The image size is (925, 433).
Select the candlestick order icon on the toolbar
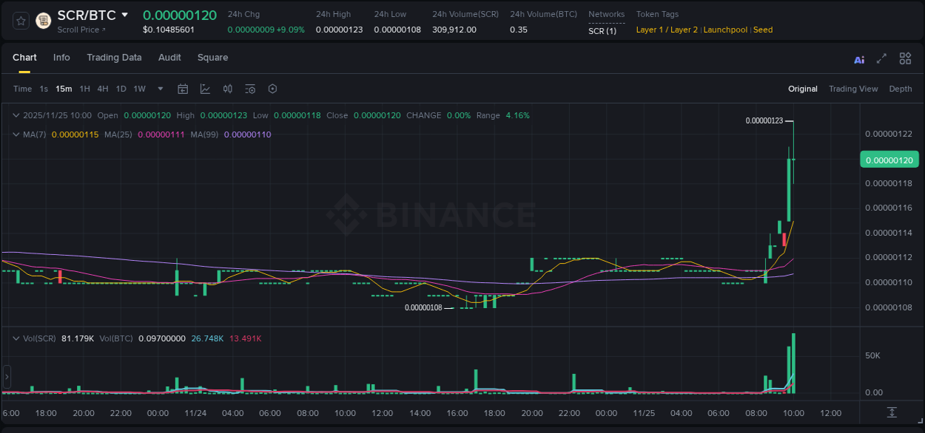pyautogui.click(x=228, y=89)
